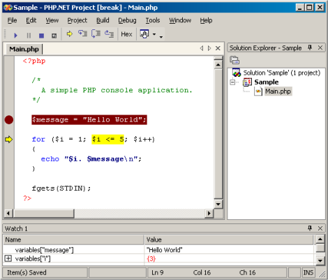
Task: Click the fgets(STDIN); line
Action: click(x=61, y=189)
